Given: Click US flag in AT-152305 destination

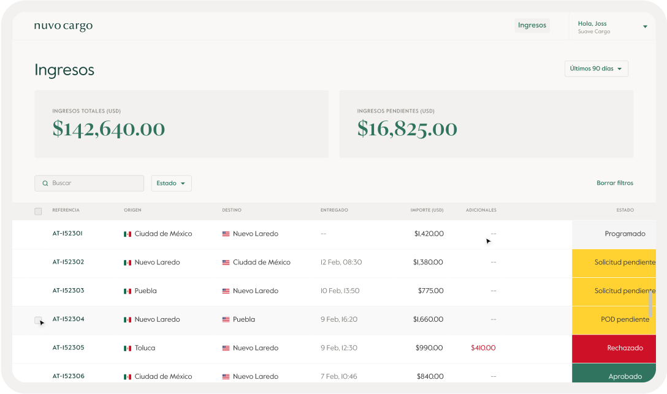Looking at the screenshot, I should (x=226, y=348).
